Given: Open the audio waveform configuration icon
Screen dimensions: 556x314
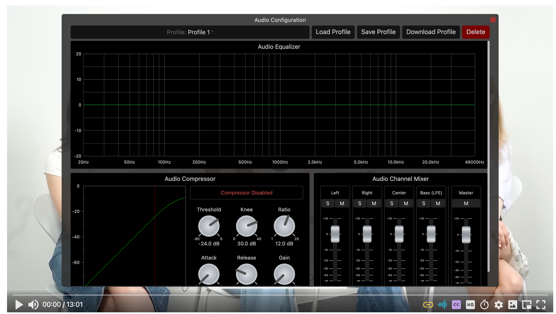Looking at the screenshot, I should click(x=442, y=305).
